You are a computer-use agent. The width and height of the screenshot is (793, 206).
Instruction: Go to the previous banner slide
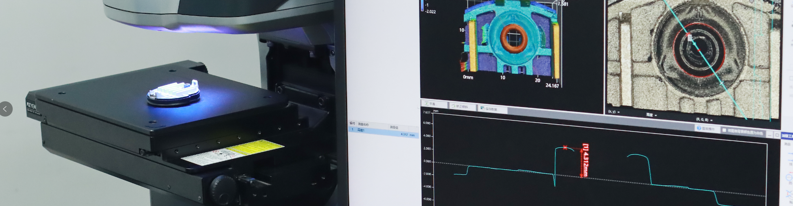click(x=6, y=109)
